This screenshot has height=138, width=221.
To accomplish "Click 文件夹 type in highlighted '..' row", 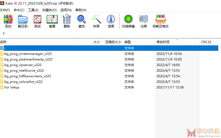I will click(129, 48).
